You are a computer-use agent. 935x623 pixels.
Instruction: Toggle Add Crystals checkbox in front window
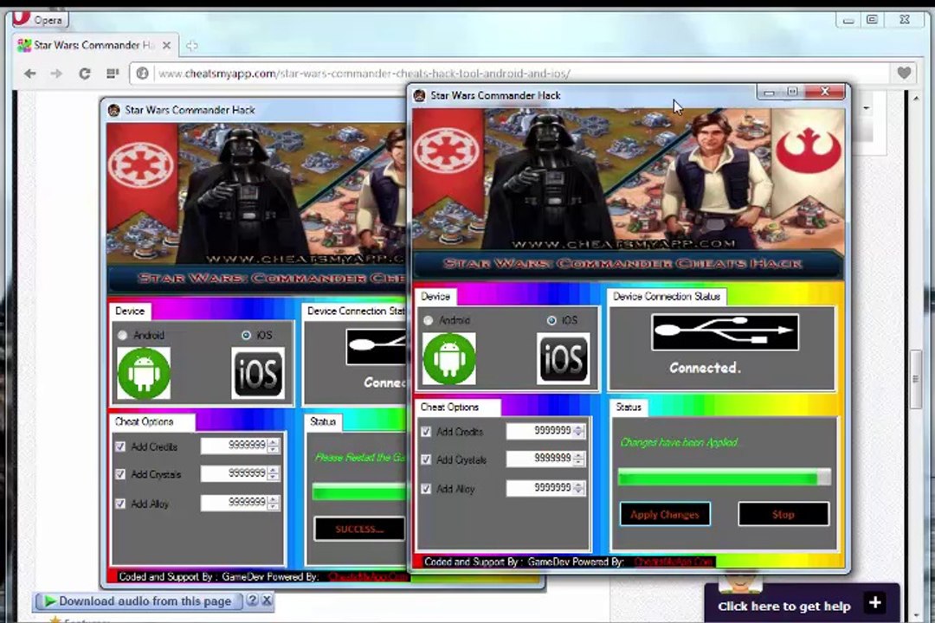point(426,459)
